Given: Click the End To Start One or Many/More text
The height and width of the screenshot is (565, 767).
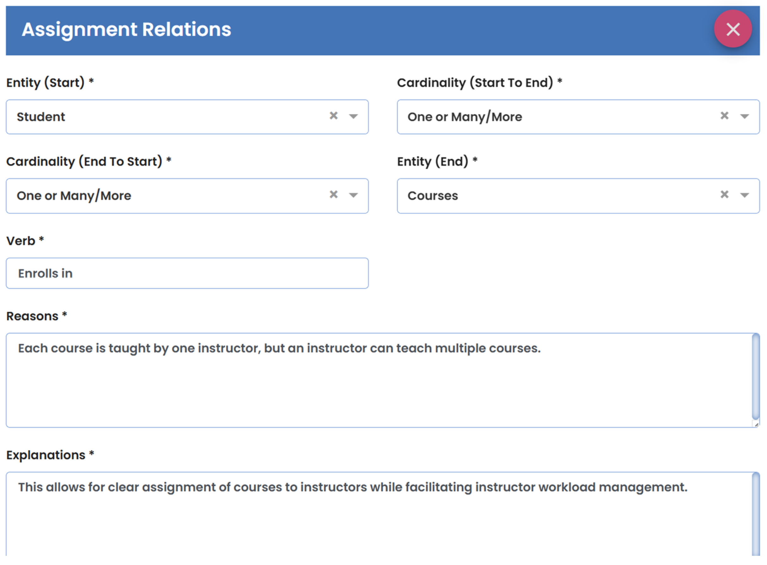Looking at the screenshot, I should coord(74,196).
